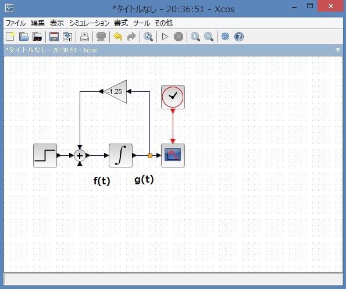Open a file with the folder icon

point(24,37)
